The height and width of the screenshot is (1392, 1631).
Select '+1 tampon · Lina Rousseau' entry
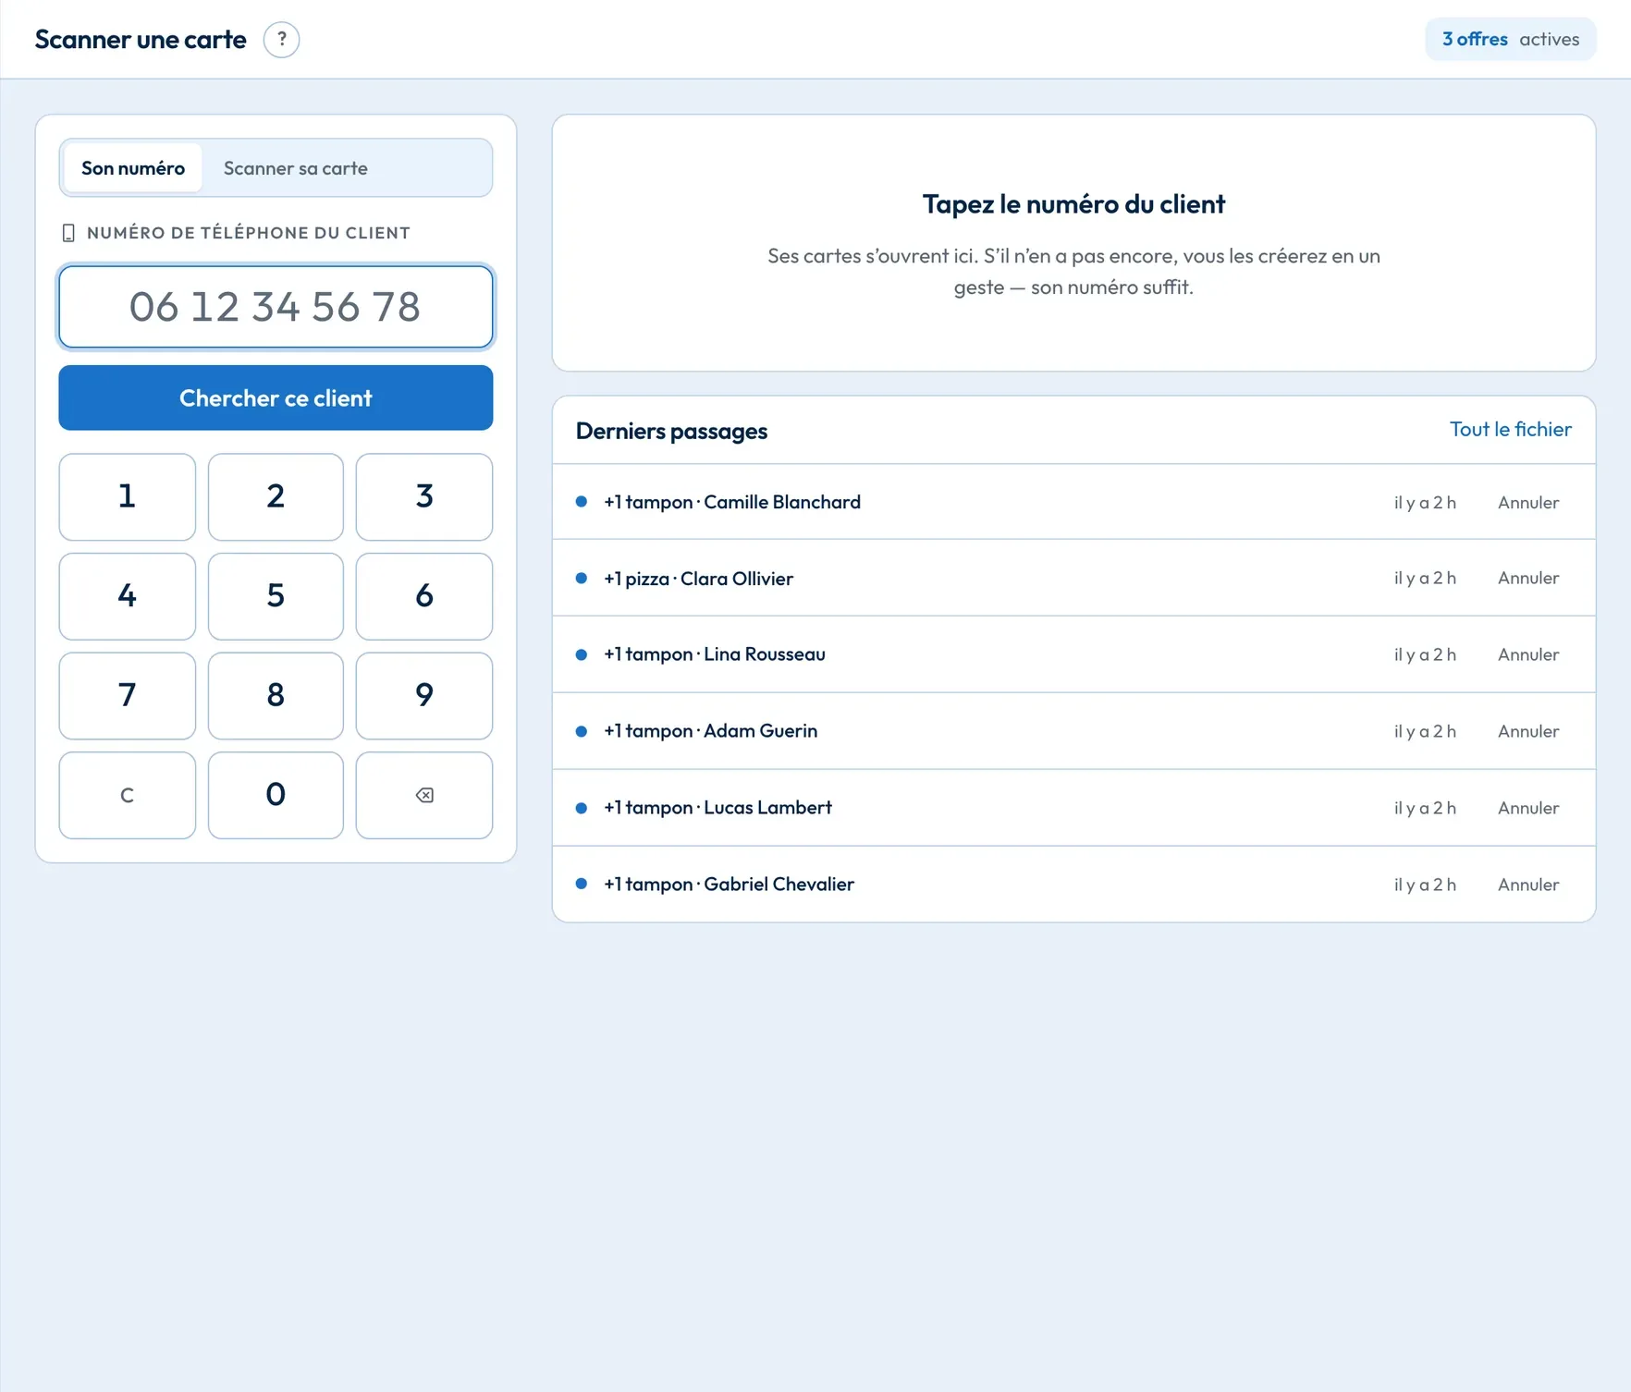pos(1073,654)
